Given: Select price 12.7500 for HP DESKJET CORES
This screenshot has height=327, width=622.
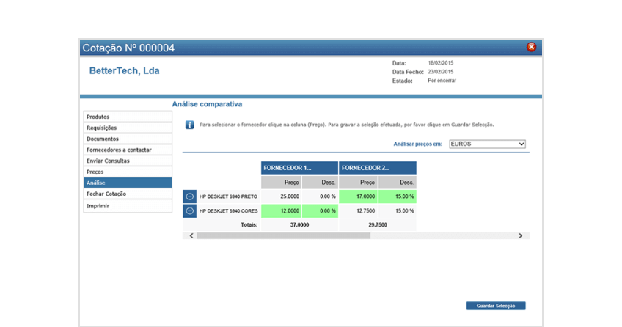Looking at the screenshot, I should point(358,211).
